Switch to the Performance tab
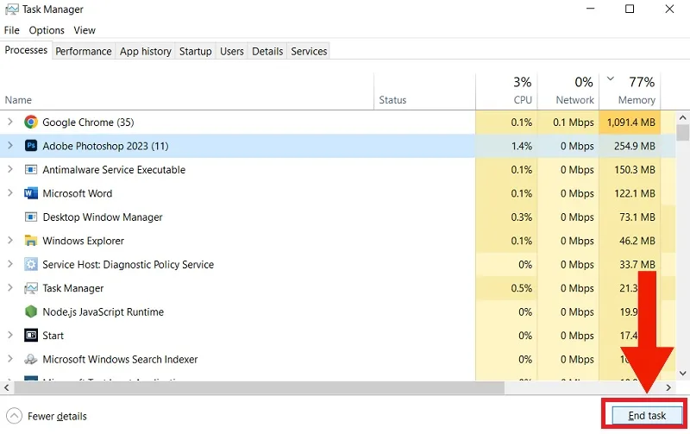 pos(84,52)
